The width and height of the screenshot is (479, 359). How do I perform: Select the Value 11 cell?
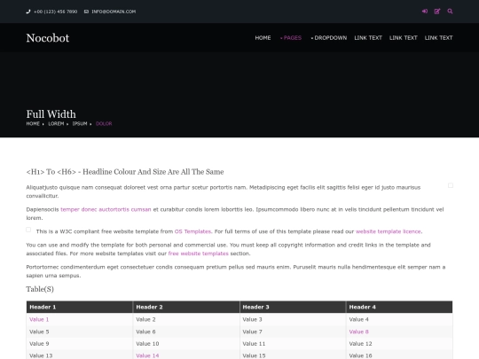(293, 344)
